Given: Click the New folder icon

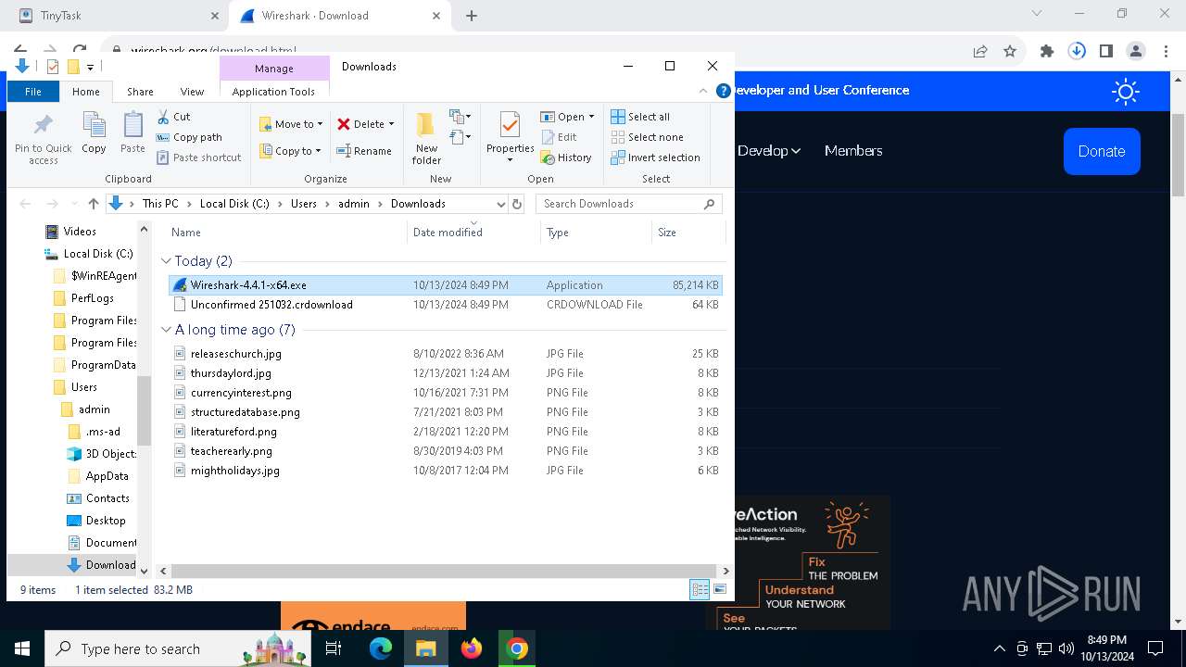Looking at the screenshot, I should 426,126.
